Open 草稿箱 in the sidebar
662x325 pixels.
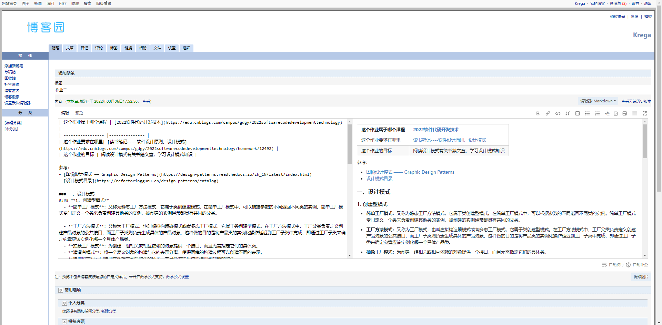point(10,72)
